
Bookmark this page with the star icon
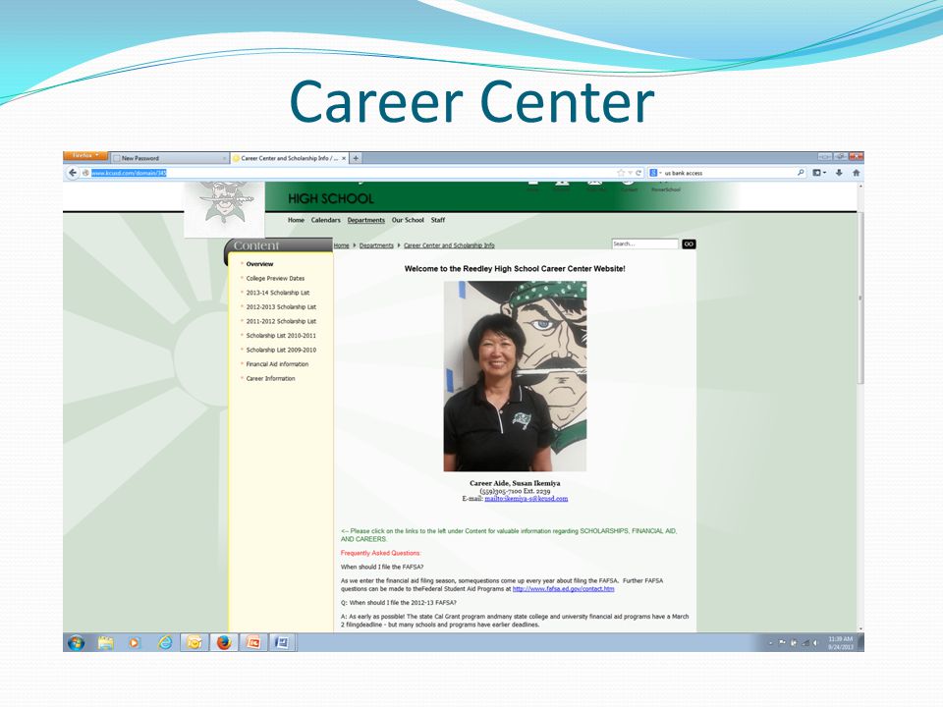point(621,173)
